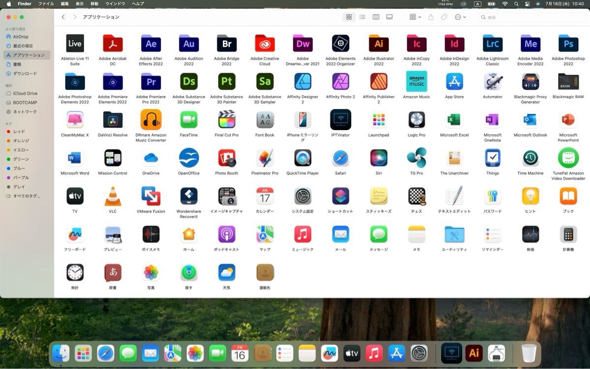Viewport: 590px width, 369px height.
Task: Click the share toolbar button
Action: point(431,17)
